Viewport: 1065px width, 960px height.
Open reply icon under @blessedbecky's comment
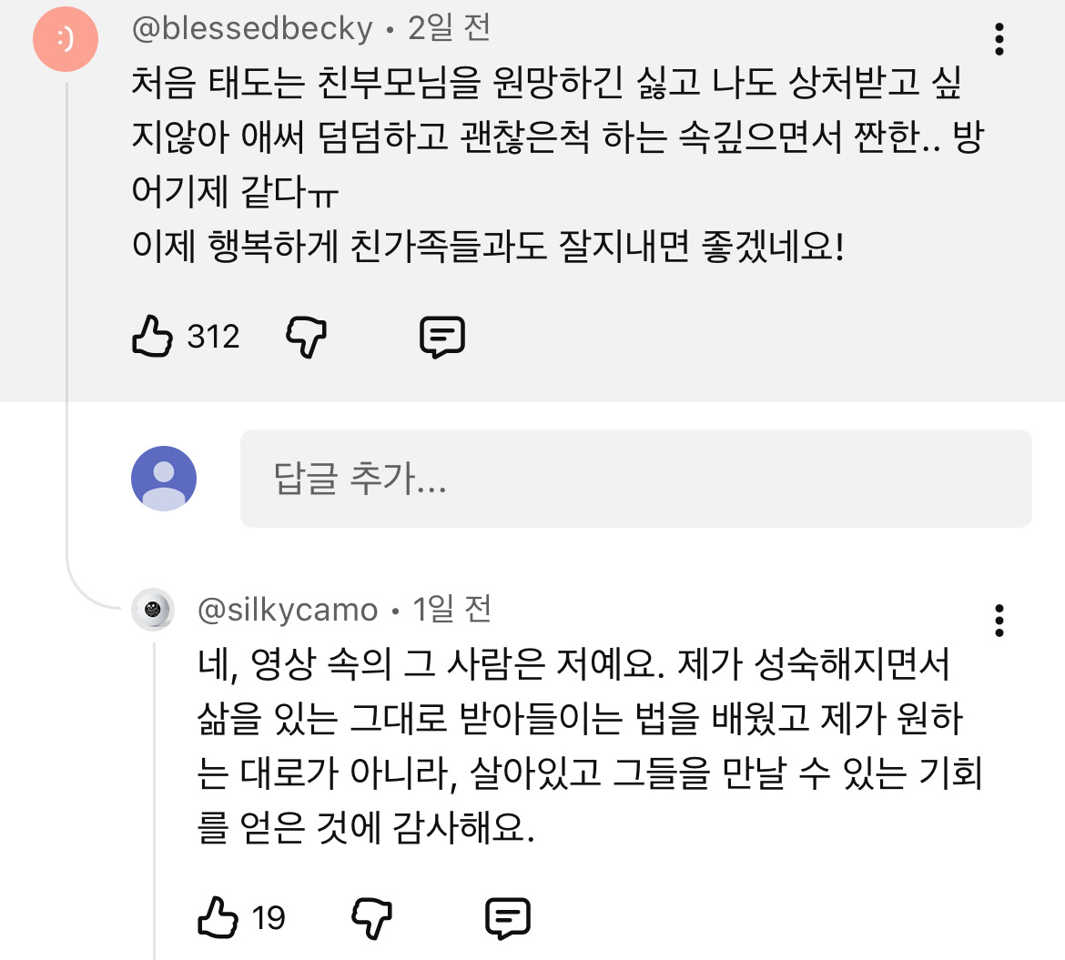click(x=443, y=336)
